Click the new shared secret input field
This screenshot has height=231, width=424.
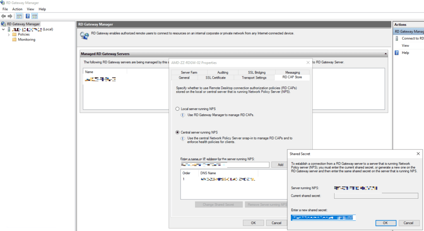tap(323, 217)
